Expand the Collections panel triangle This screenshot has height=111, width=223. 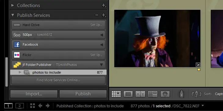point(13,5)
